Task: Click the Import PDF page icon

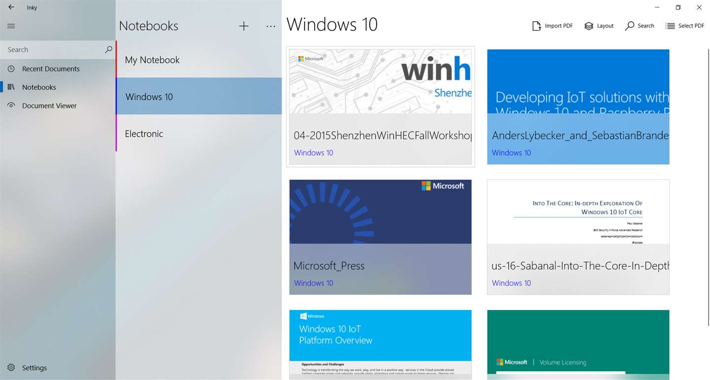Action: (x=536, y=26)
